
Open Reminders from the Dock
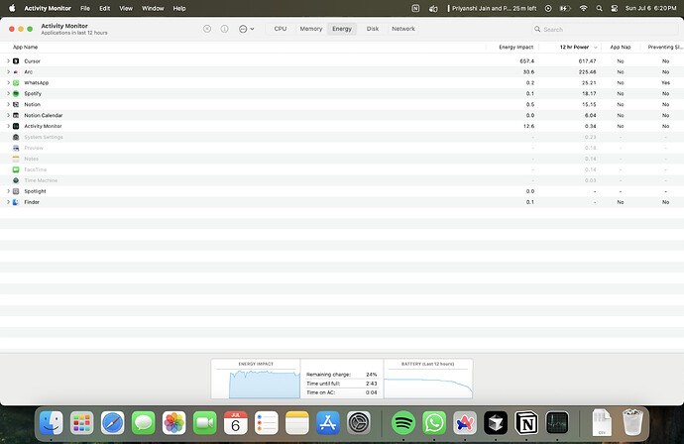click(x=266, y=423)
